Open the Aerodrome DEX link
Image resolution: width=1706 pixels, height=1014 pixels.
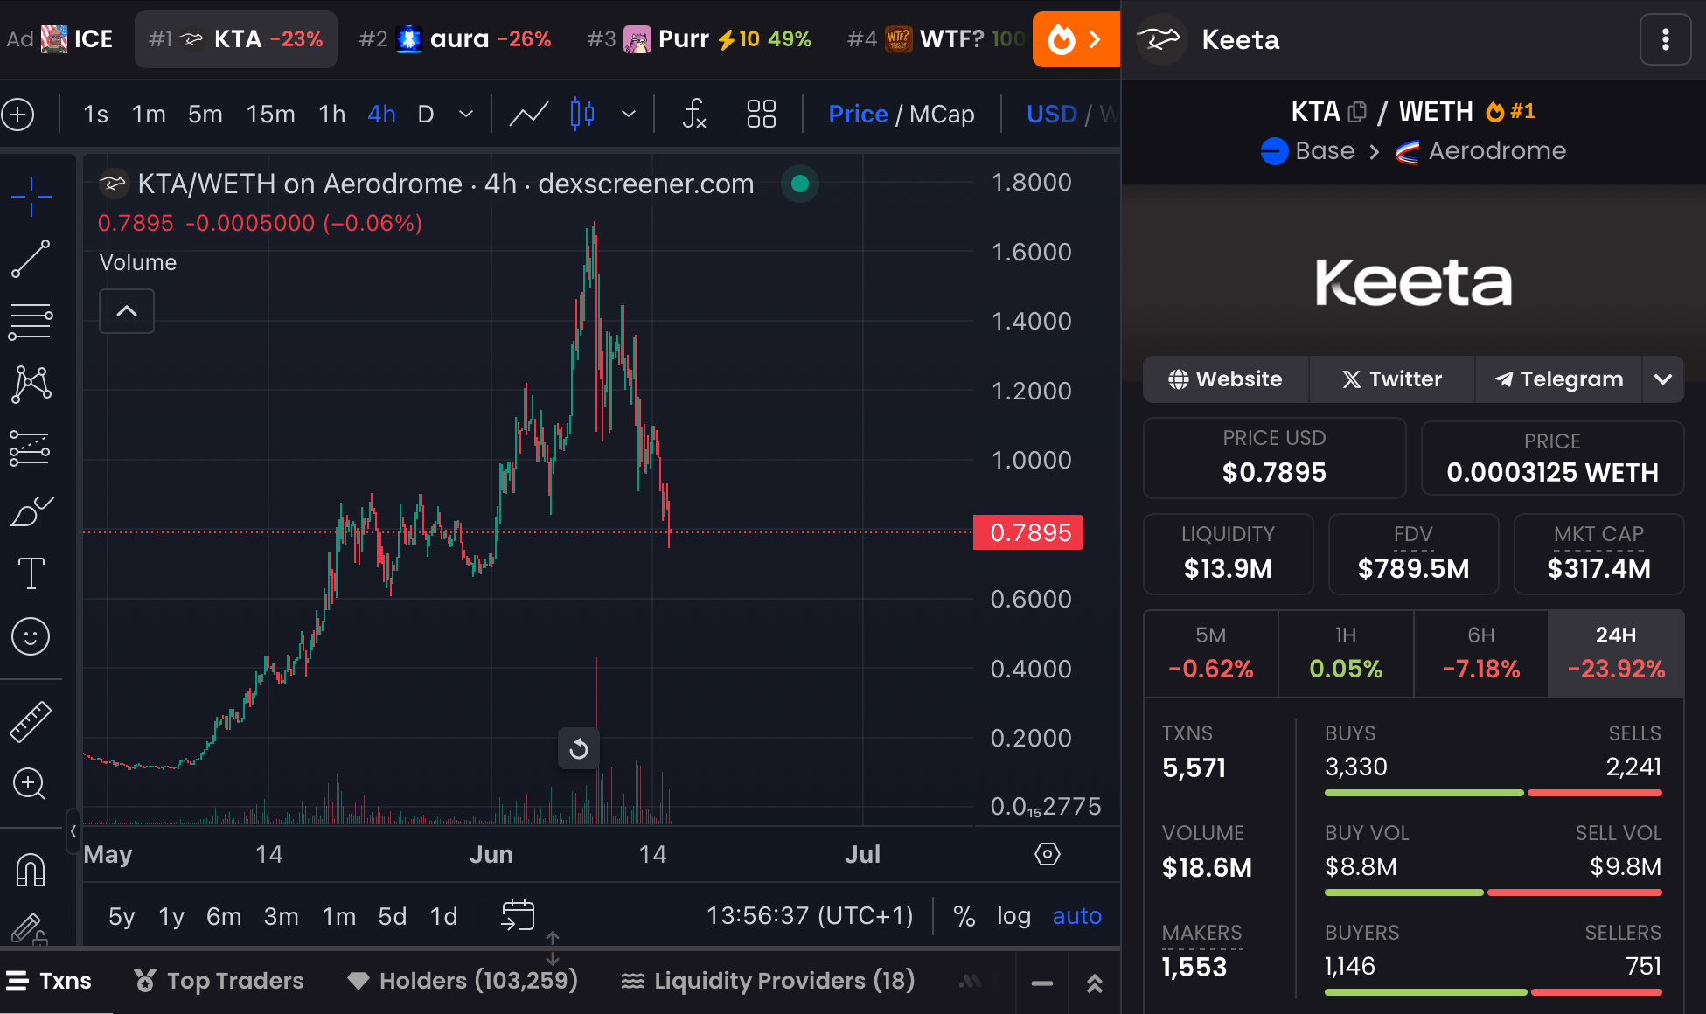[x=1480, y=151]
